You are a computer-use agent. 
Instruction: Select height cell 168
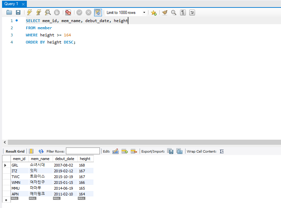(x=86, y=165)
